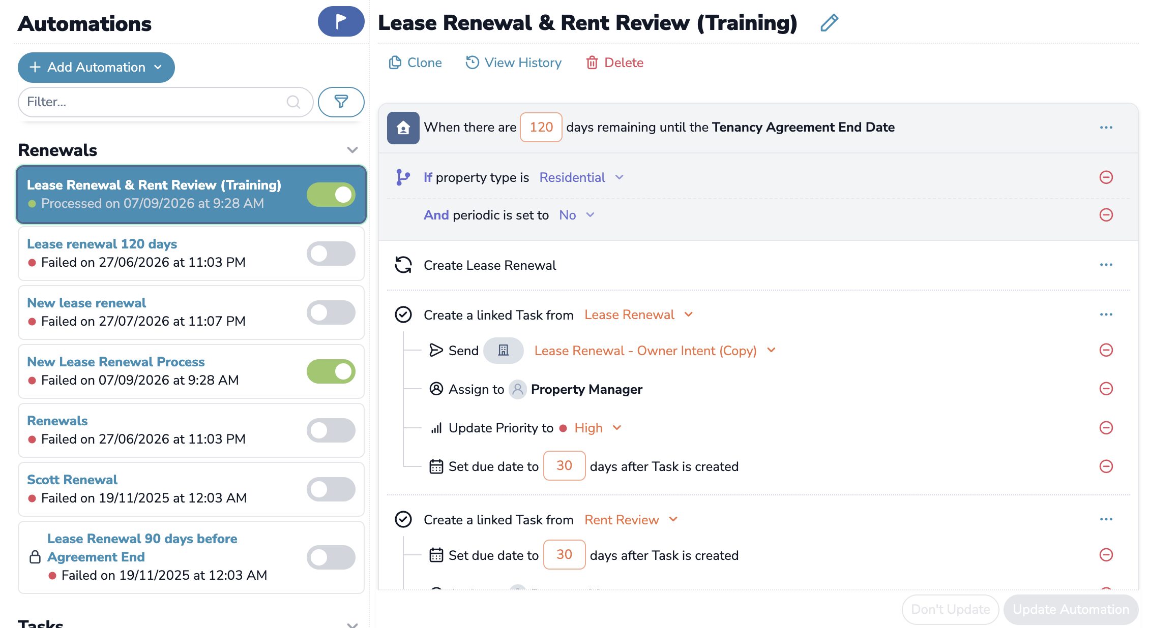Screen dimensions: 1149x628
Task: Enable Lease Renewal 90 days before Agreement End
Action: pyautogui.click(x=331, y=557)
